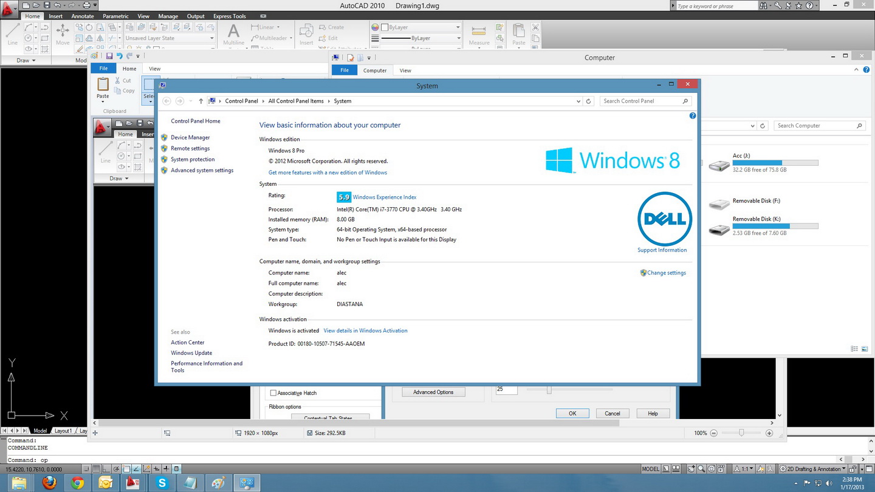875x492 pixels.
Task: Click Change settings link for computer name
Action: (667, 273)
